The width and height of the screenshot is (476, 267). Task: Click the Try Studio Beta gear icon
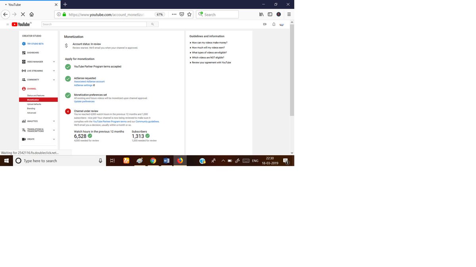(24, 44)
